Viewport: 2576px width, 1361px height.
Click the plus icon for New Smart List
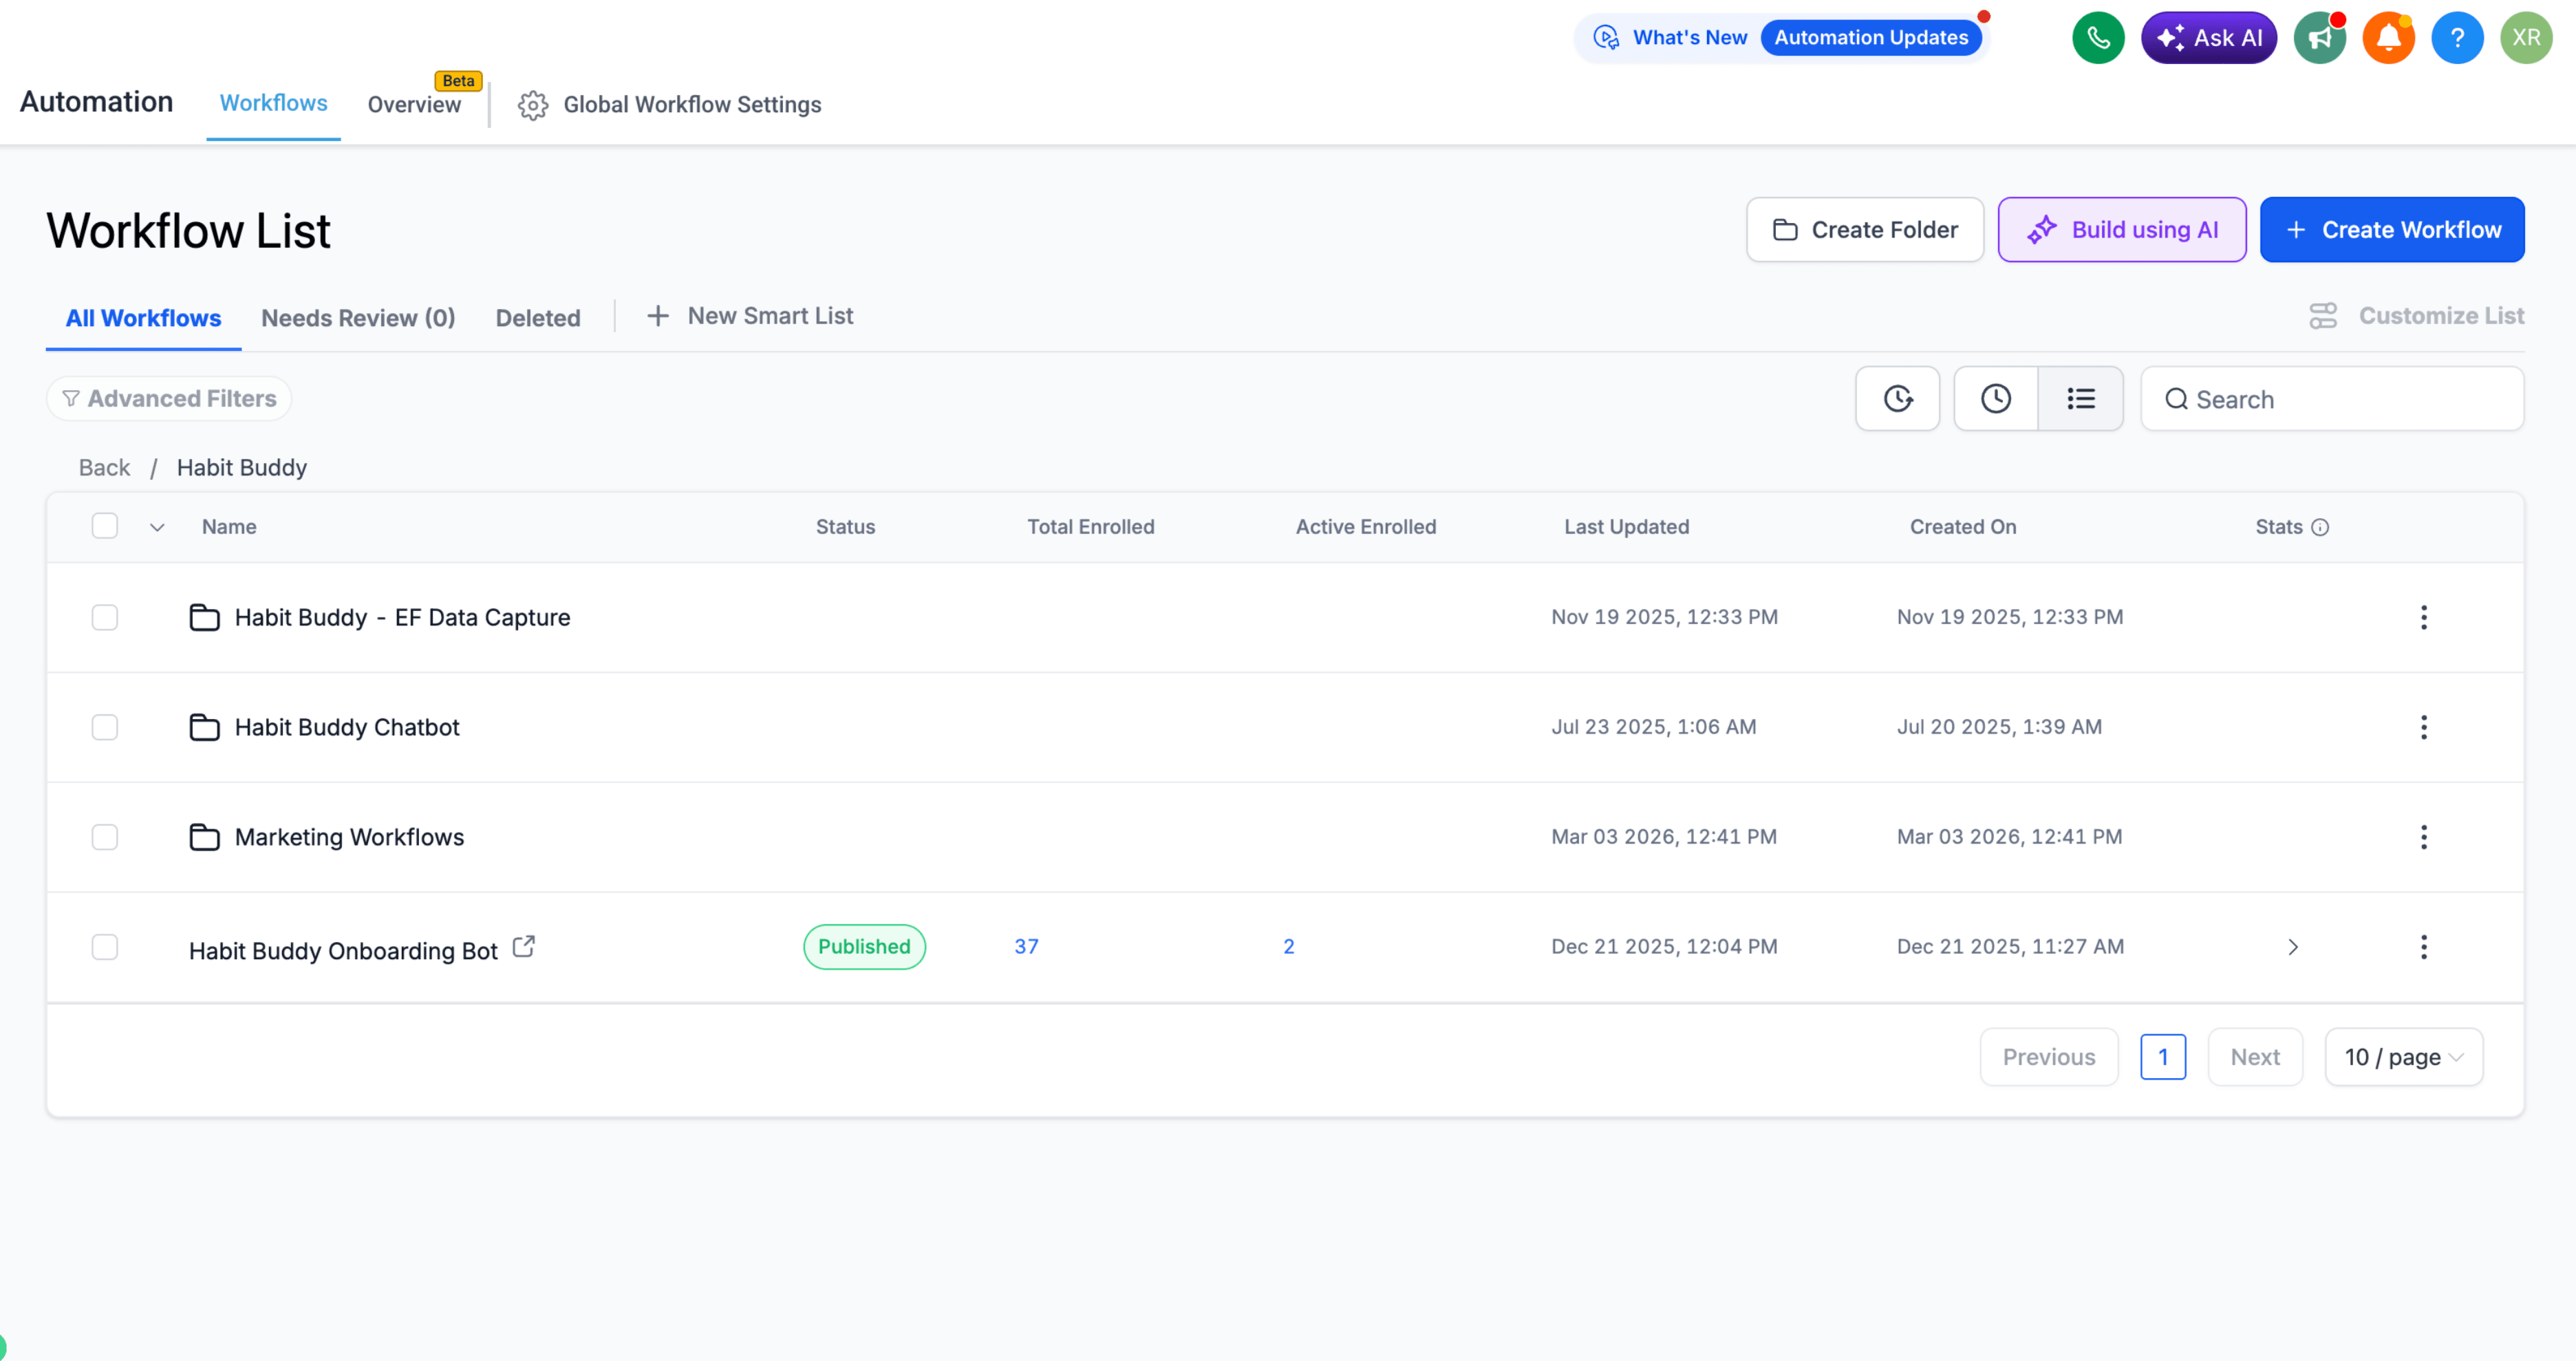coord(657,316)
